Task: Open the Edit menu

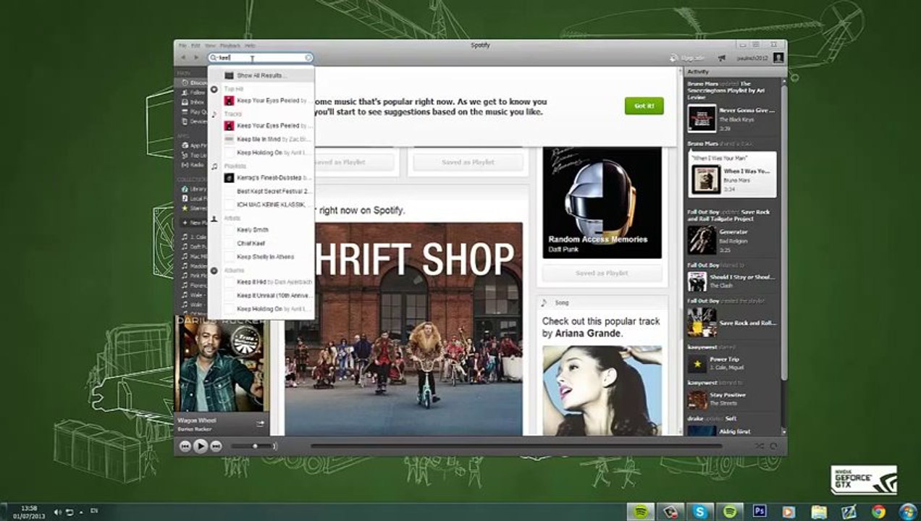Action: (x=195, y=46)
